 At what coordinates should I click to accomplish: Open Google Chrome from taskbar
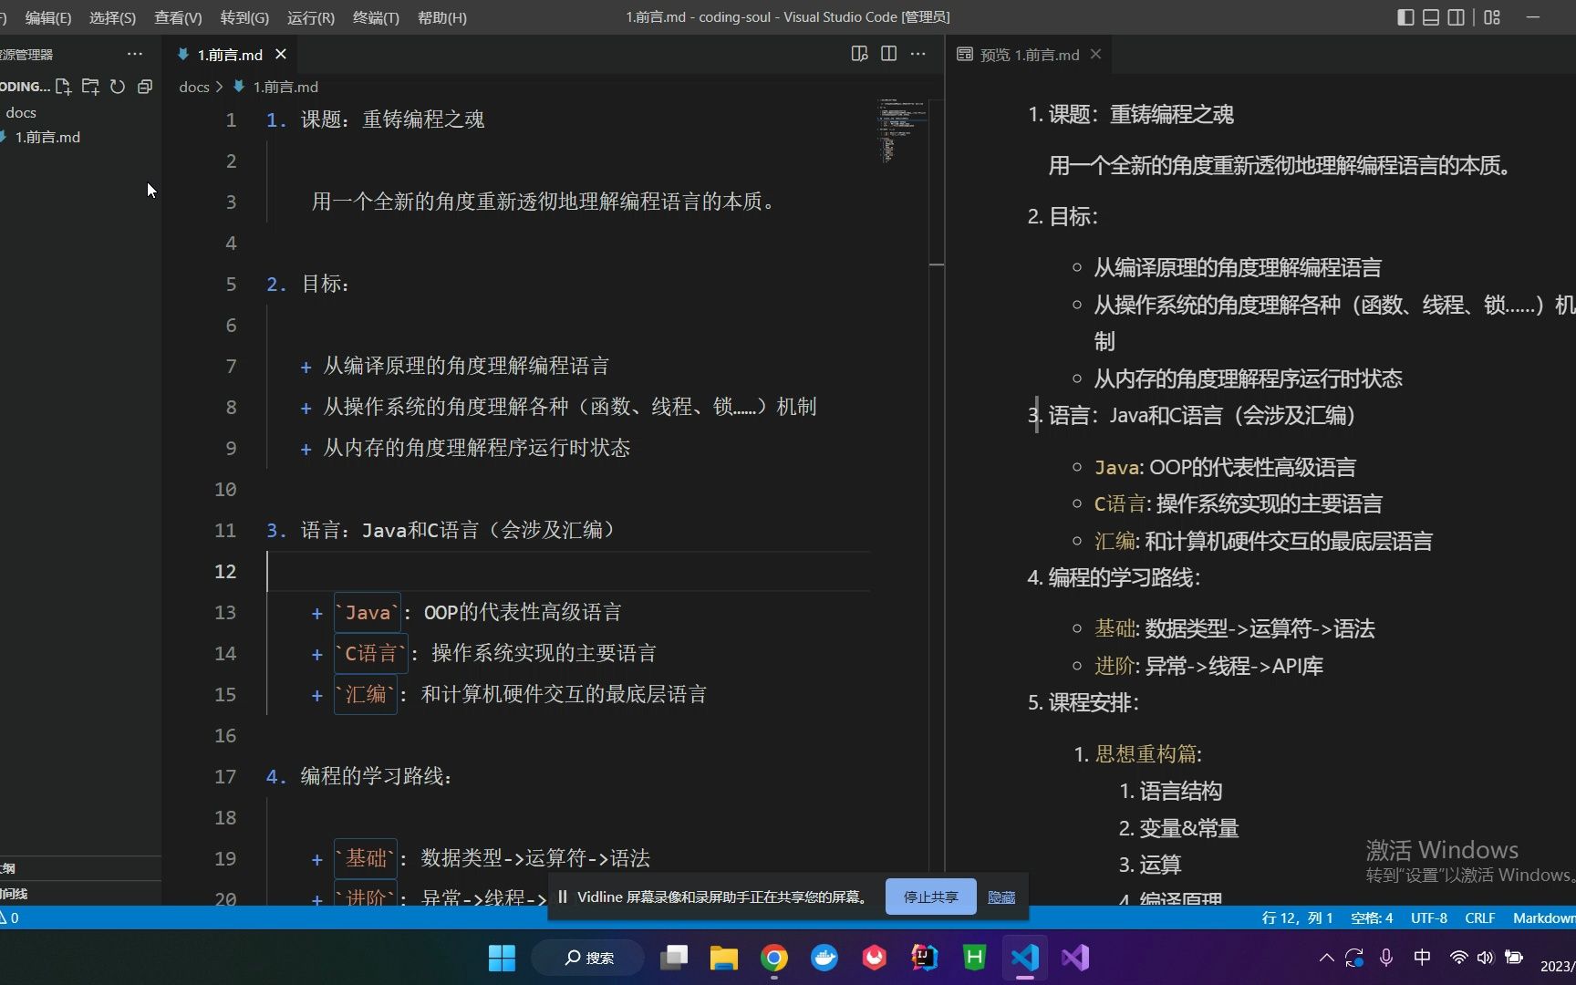click(x=774, y=958)
